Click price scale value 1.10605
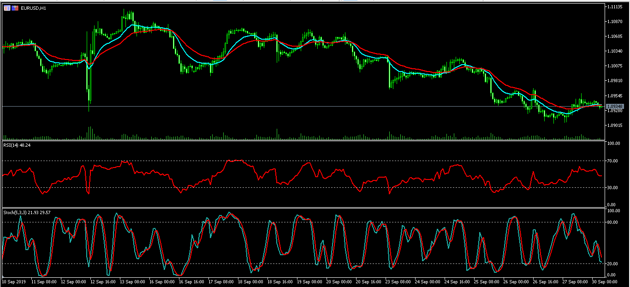This screenshot has width=630, height=287. click(615, 36)
